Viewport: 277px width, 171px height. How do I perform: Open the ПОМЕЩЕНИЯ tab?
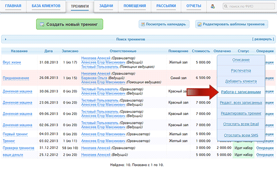[x=135, y=6]
